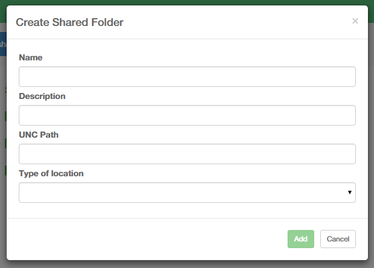
Task: Close dialog with the X icon
Action: 355,21
